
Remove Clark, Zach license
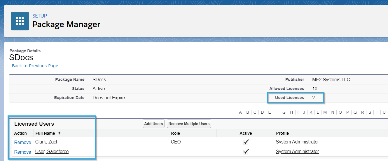22,142
